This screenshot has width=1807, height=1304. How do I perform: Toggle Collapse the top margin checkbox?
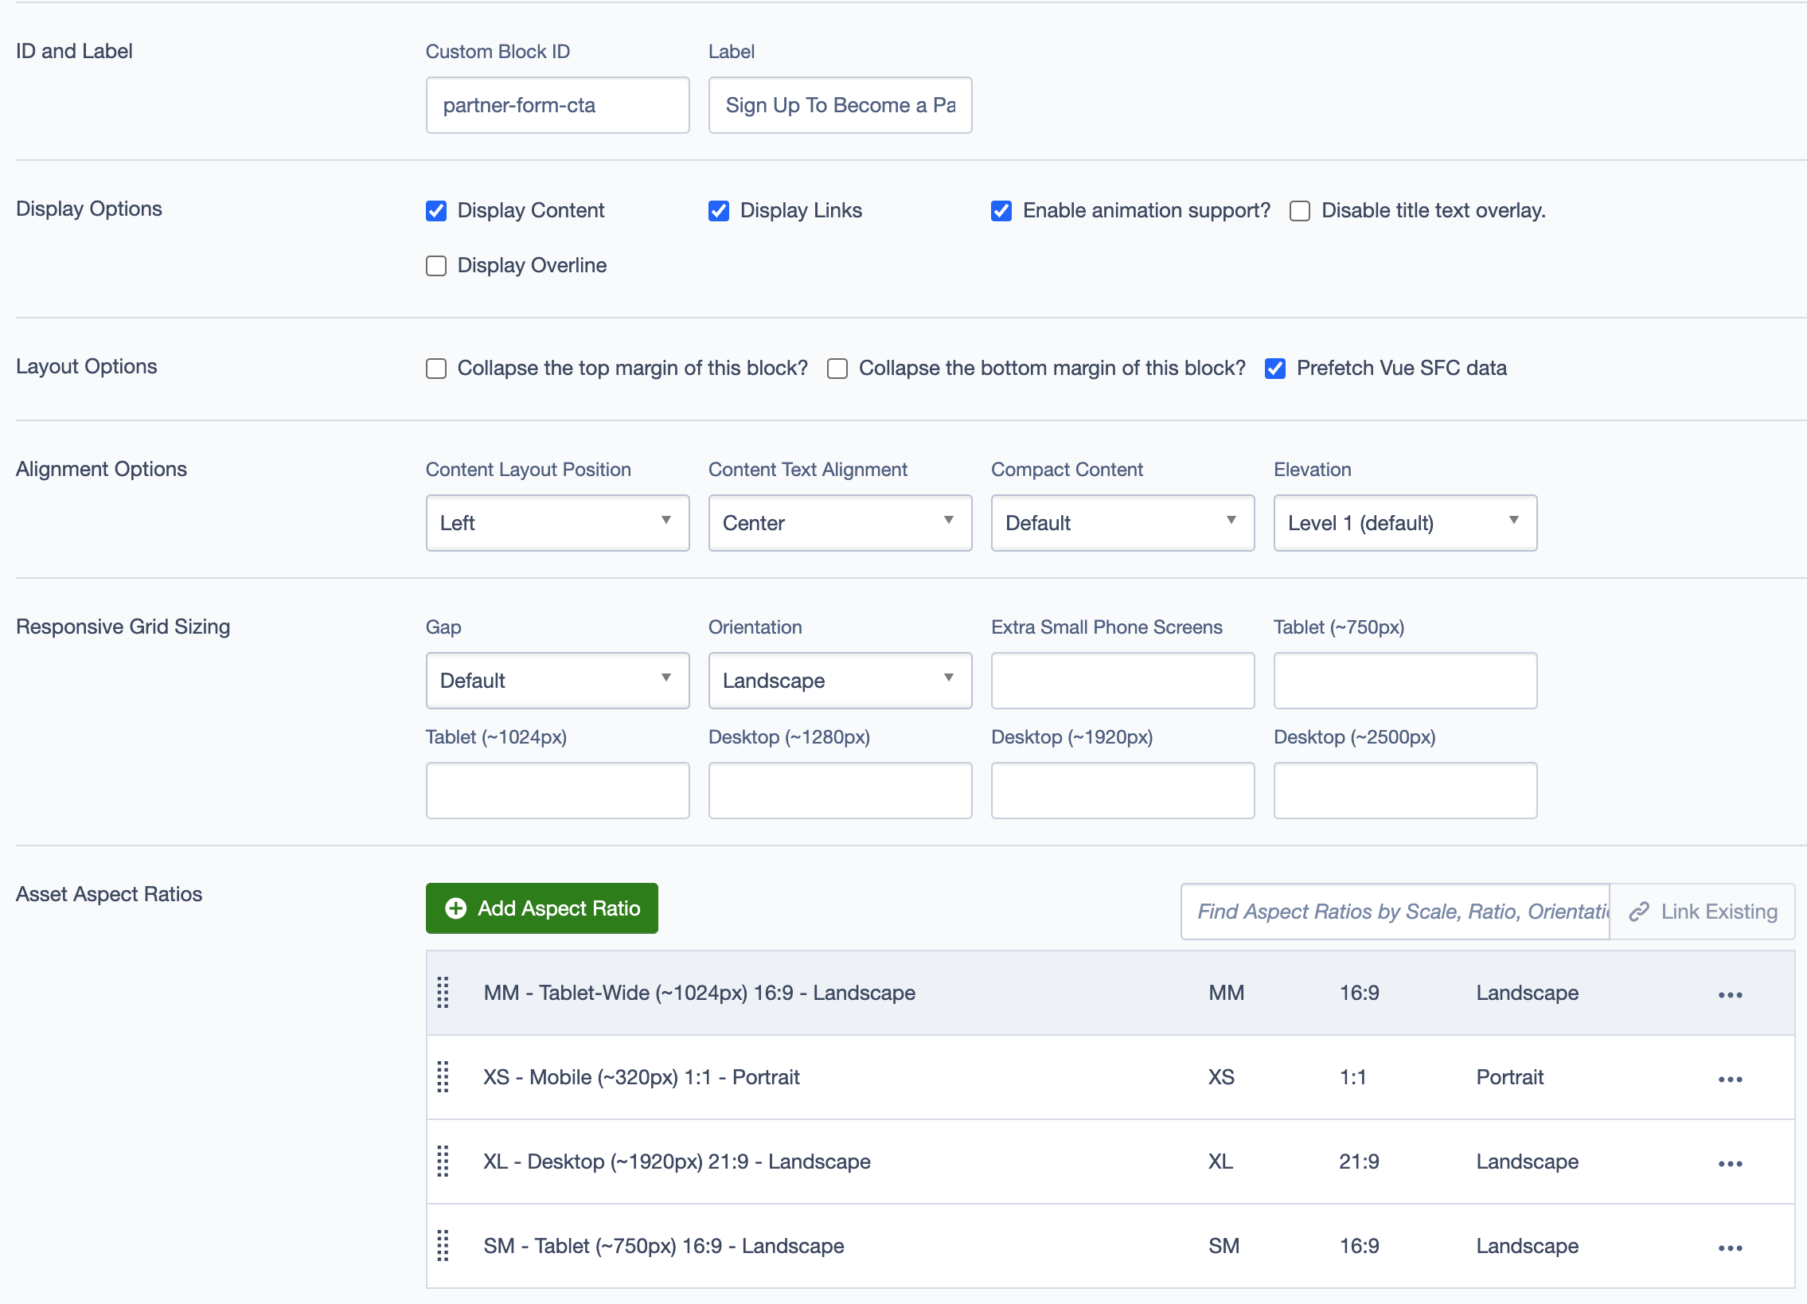tap(435, 369)
